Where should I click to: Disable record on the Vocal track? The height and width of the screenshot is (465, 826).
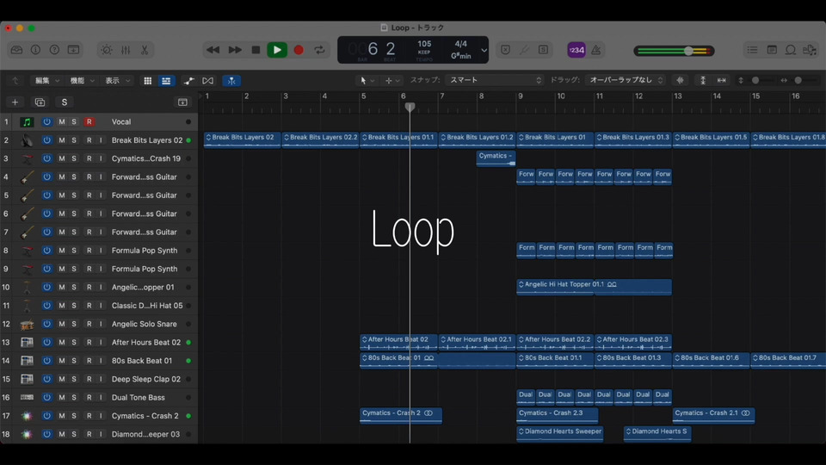[x=89, y=122]
